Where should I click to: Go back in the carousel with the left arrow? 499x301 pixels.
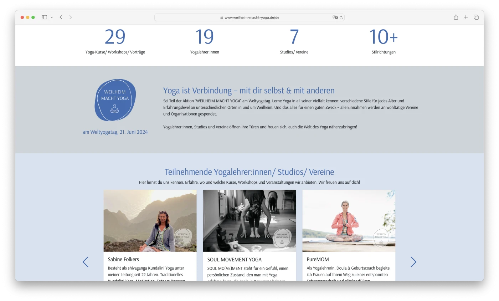(86, 262)
